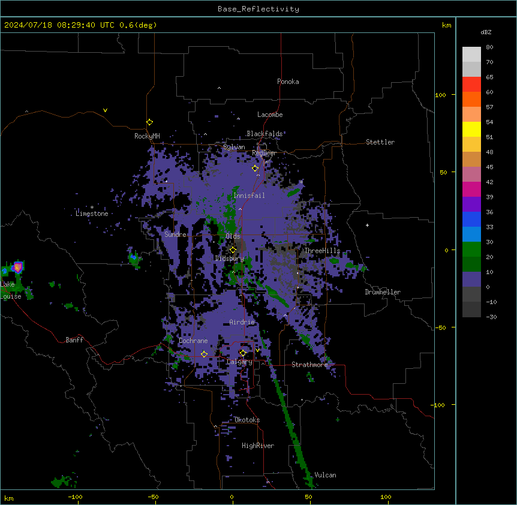Click the Cochrane label
517x505 pixels.
coord(193,341)
